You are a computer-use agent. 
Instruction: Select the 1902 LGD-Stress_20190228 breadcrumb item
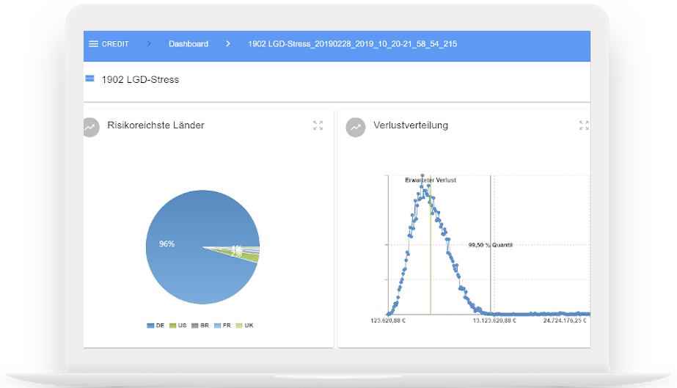click(352, 44)
